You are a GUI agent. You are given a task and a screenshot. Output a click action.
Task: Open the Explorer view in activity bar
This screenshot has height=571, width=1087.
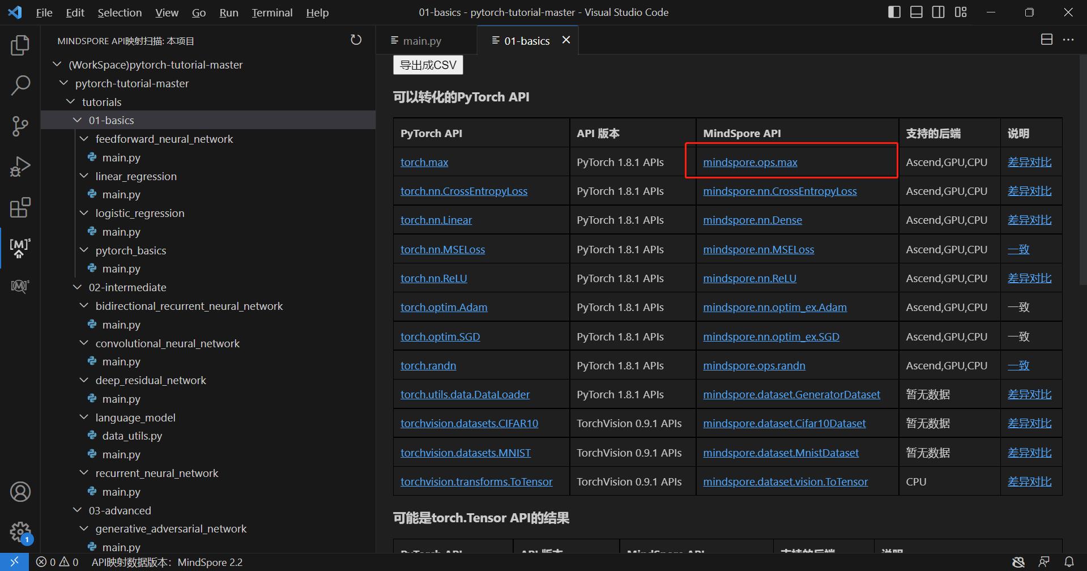click(x=20, y=45)
